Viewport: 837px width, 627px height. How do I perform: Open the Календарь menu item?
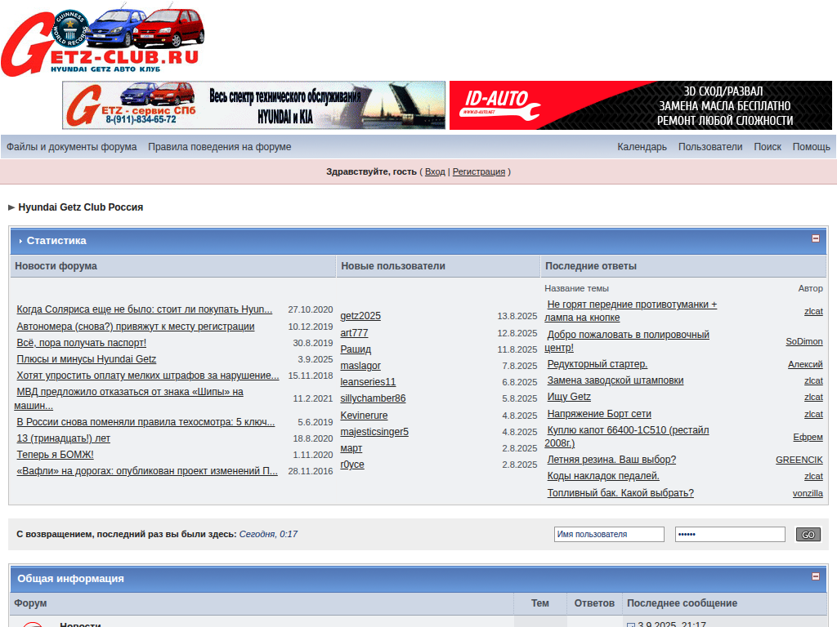(642, 147)
